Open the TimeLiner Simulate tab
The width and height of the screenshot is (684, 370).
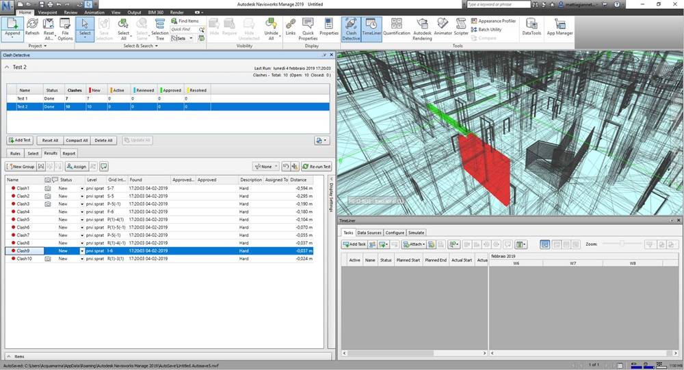point(416,233)
